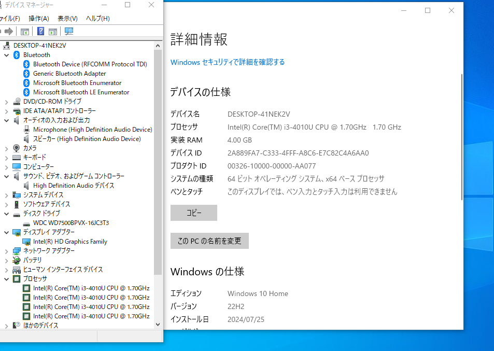This screenshot has height=351, width=494.
Task: Click the コンピューター monitor icon
Action: click(x=17, y=166)
